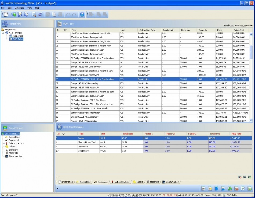Click the Open project icon with green arrow
Image resolution: width=255 pixels, height=198 pixels.
coord(14,14)
